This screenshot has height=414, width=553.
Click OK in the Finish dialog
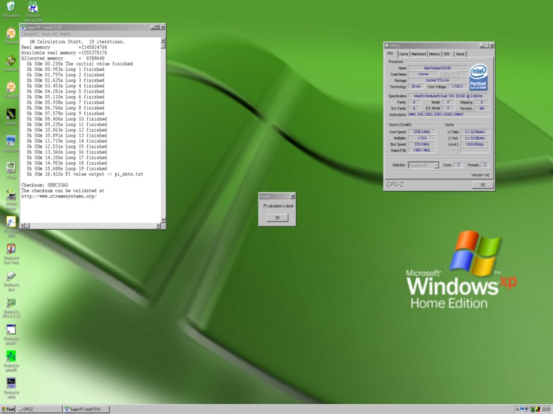pos(277,217)
